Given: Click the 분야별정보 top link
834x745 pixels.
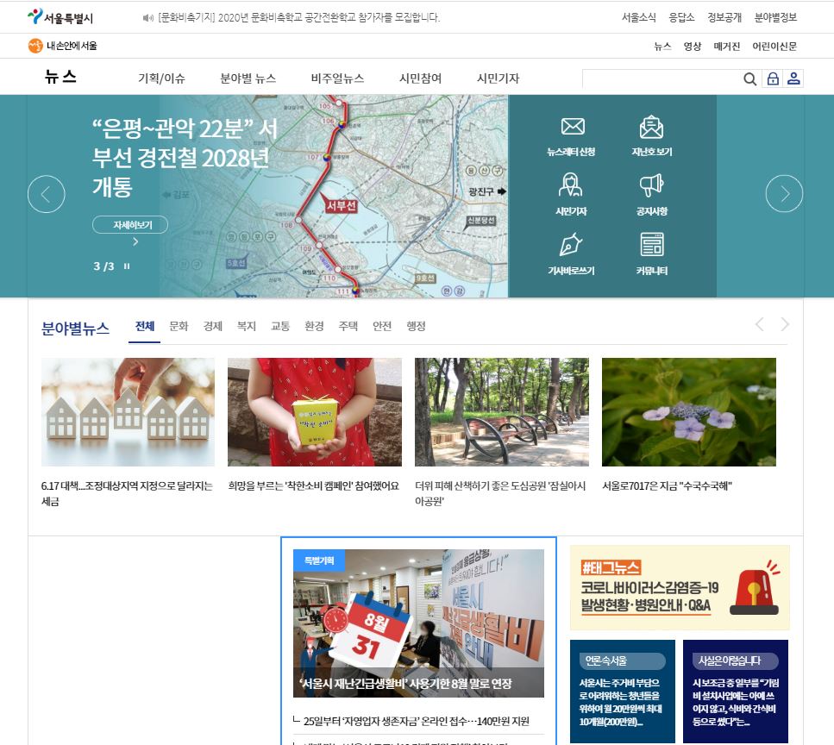Looking at the screenshot, I should tap(775, 17).
